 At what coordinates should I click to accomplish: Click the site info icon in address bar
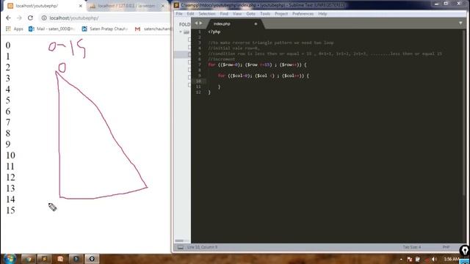(44, 18)
